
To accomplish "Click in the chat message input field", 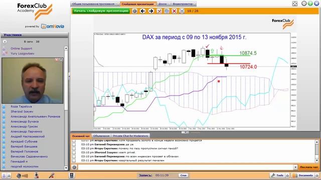I will [186, 167].
